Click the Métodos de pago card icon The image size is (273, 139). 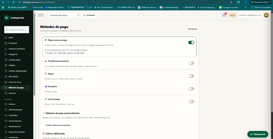coord(6,88)
